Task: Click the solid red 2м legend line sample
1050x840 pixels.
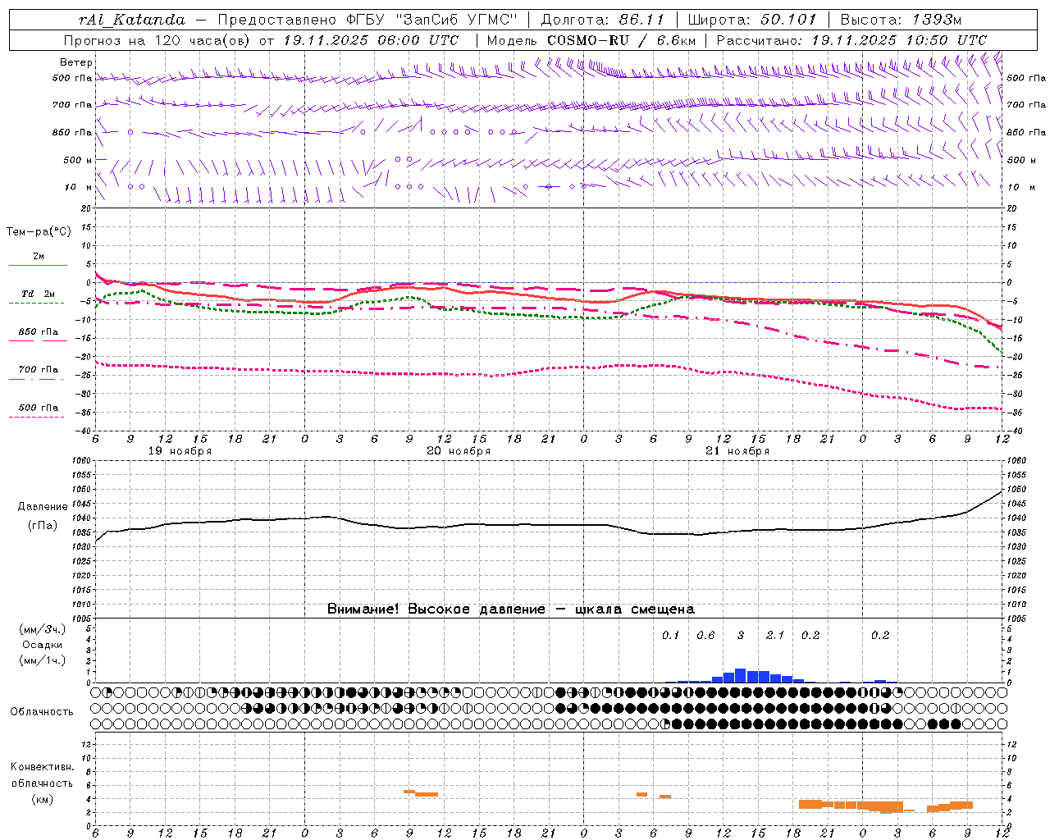Action: click(x=38, y=265)
